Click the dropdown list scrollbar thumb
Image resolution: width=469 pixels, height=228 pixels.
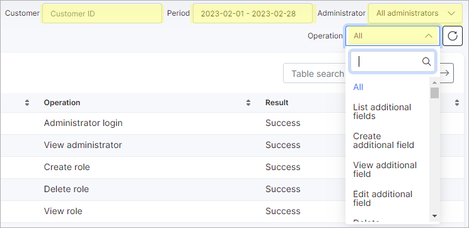coord(434,93)
